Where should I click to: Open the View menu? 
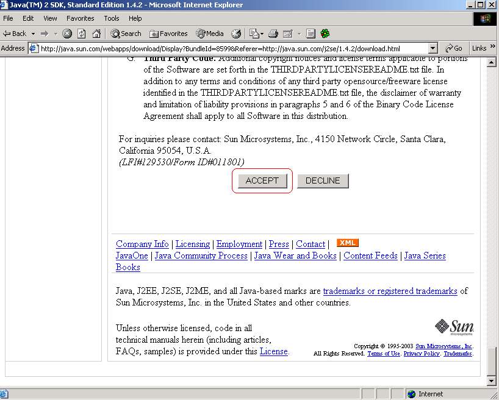50,18
